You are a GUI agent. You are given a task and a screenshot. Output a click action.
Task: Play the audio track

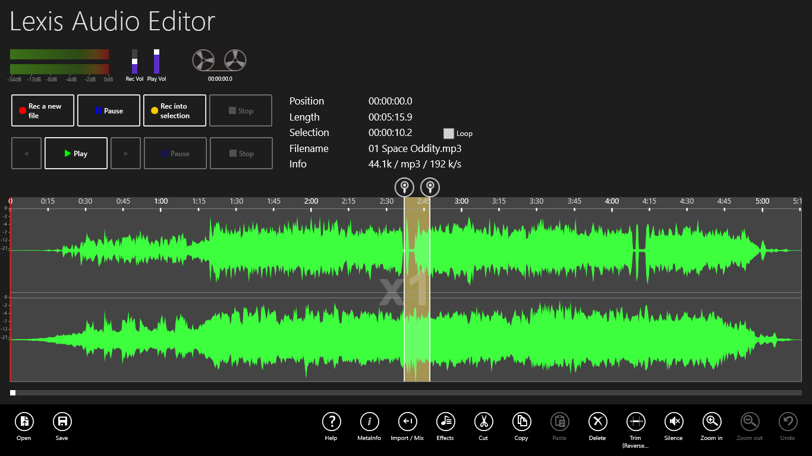tap(76, 153)
